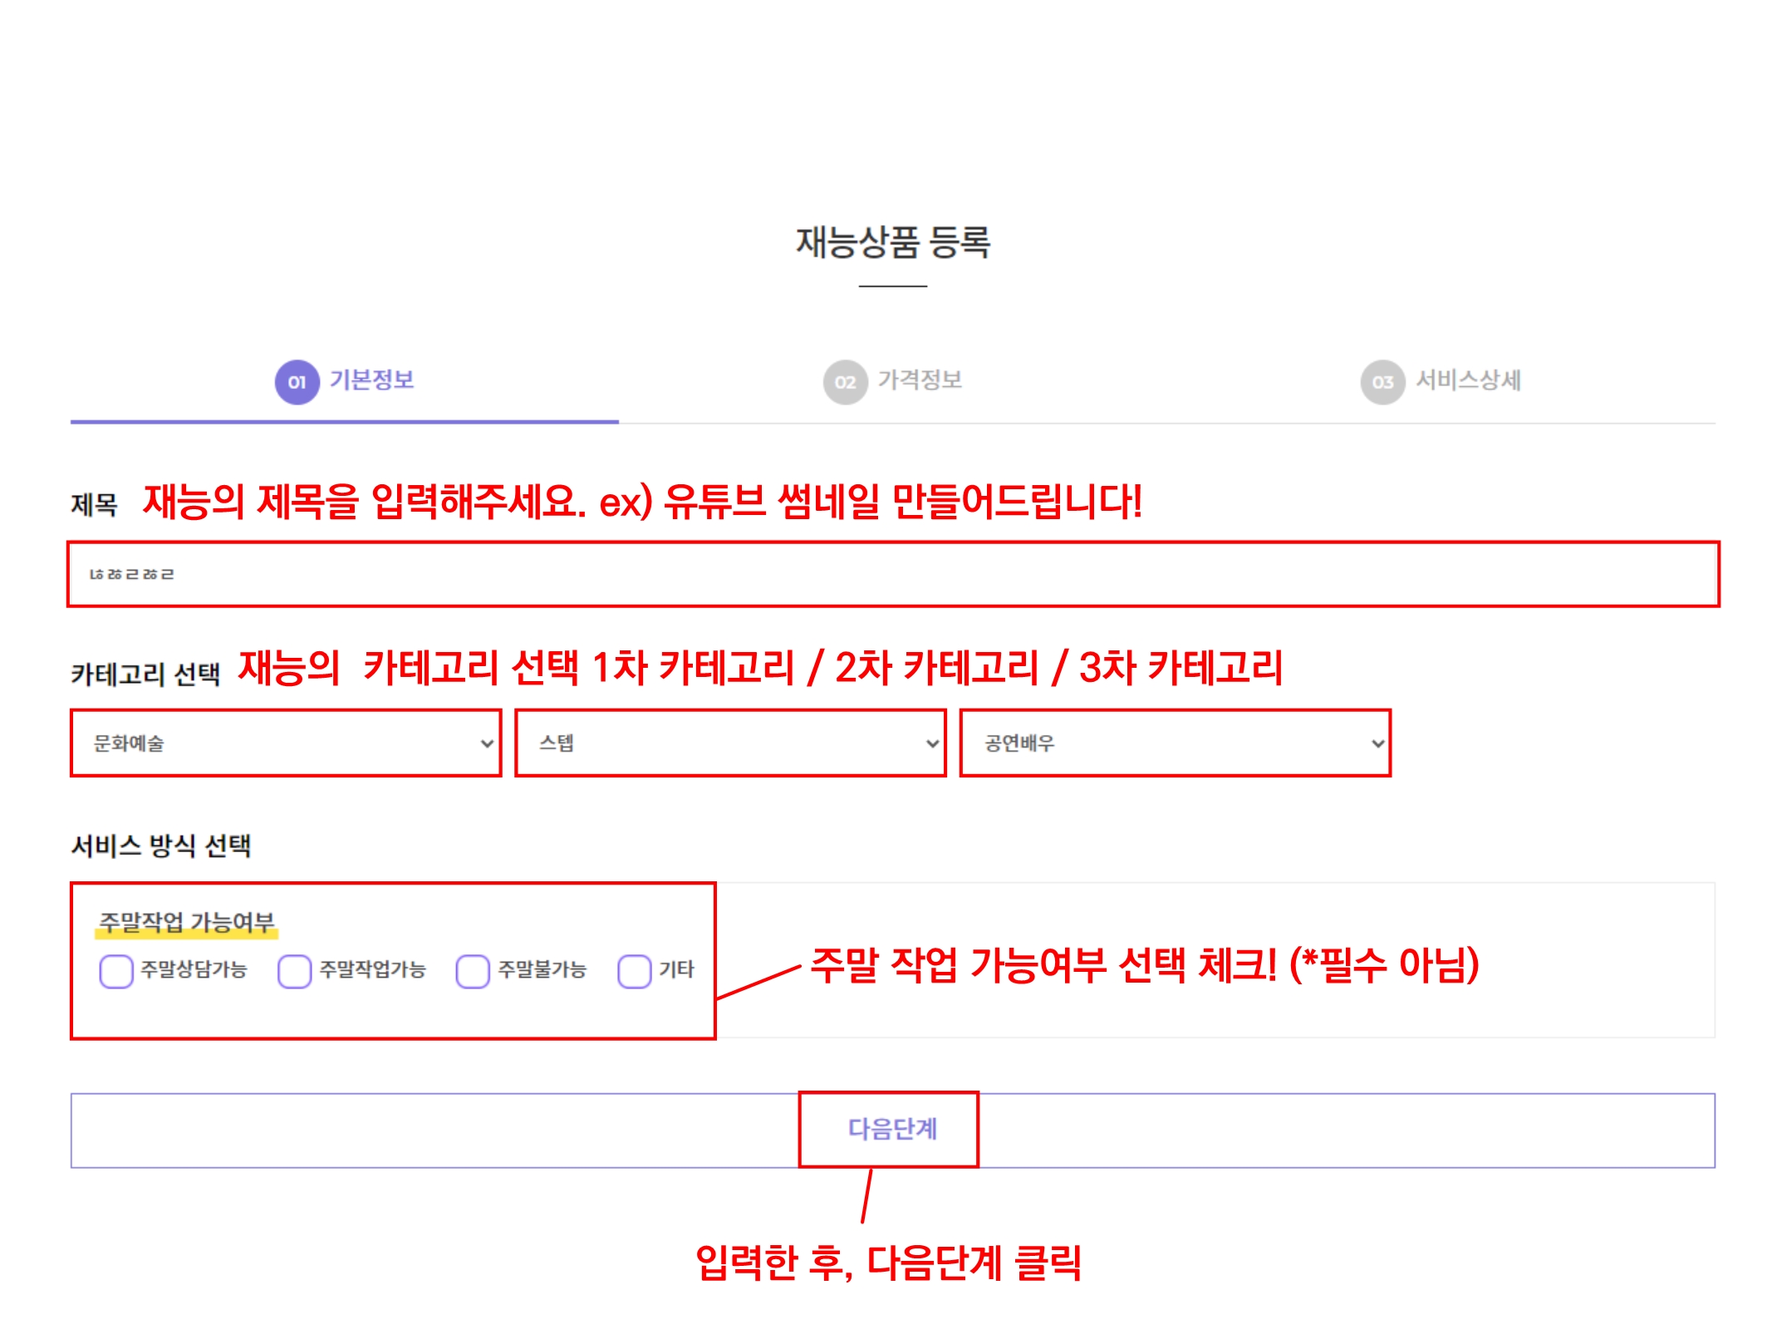Check the 주말상담가능 checkbox
1772x1329 pixels.
(116, 970)
